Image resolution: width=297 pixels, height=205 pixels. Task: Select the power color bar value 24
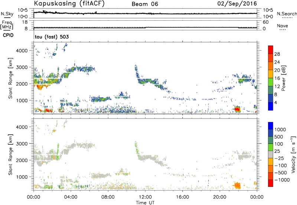pyautogui.click(x=277, y=62)
